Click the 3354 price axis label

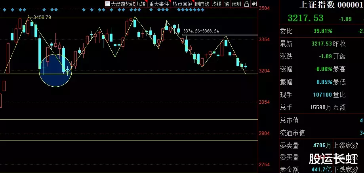click(x=264, y=40)
